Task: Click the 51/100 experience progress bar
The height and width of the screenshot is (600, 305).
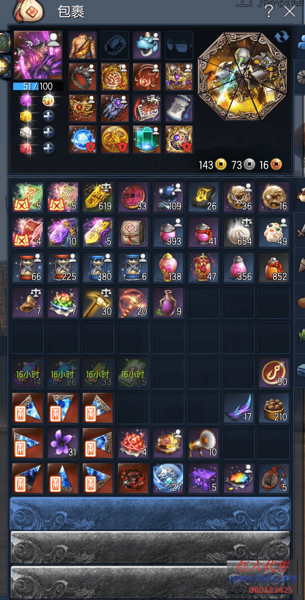Action: click(38, 87)
